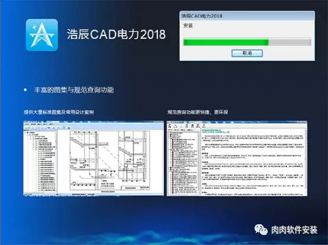
Task: Click the 提供大量标准图集及常用设计案例 caption
Action: click(59, 112)
